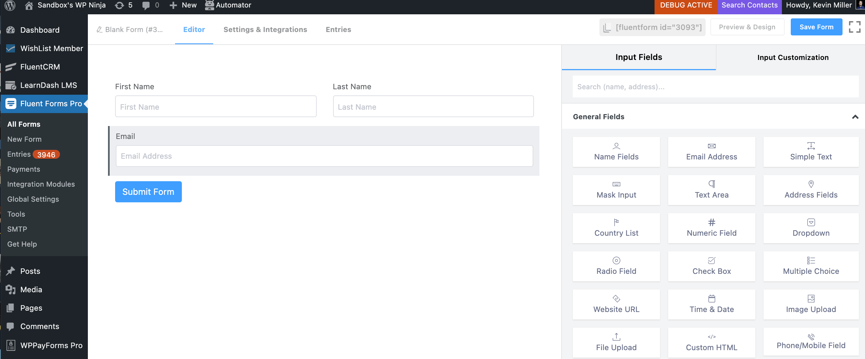Switch to the Editor tab
The width and height of the screenshot is (865, 359).
pos(194,30)
